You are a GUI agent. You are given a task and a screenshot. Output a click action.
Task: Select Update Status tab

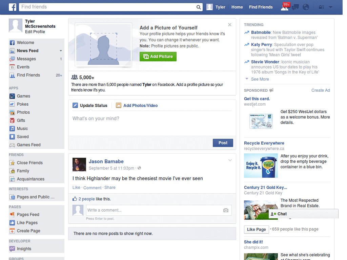point(90,106)
